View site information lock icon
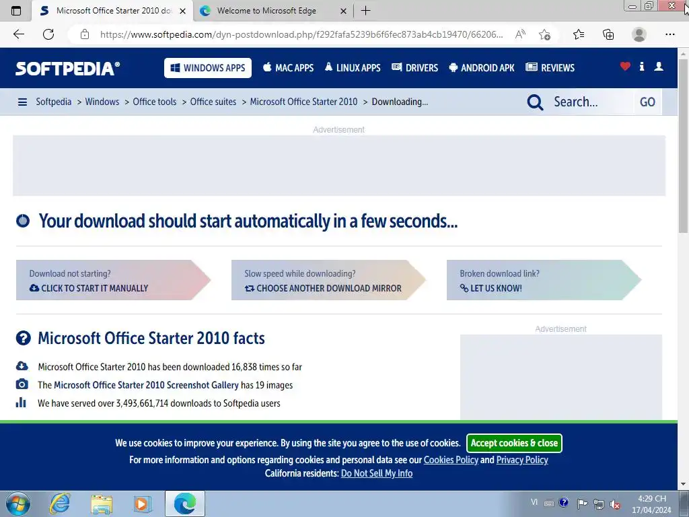Screen dimensions: 689x517 (x=85, y=34)
